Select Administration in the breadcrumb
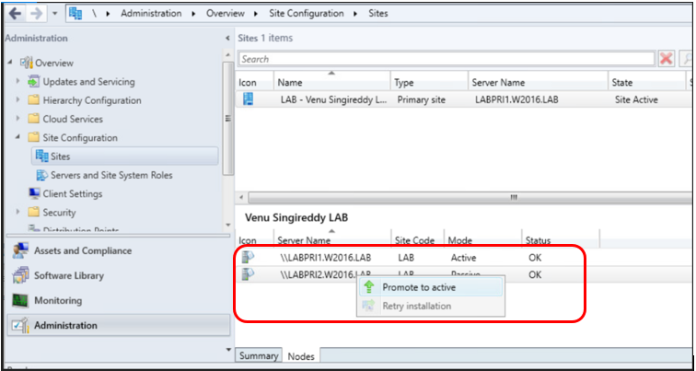 [x=151, y=14]
